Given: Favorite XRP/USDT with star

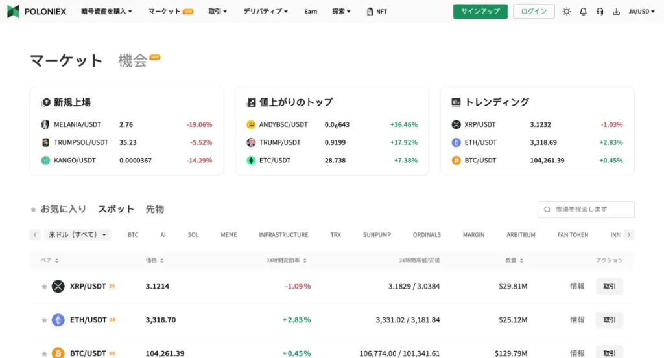Looking at the screenshot, I should (x=44, y=287).
